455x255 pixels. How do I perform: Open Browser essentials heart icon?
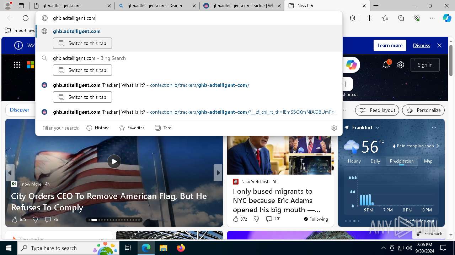[417, 18]
